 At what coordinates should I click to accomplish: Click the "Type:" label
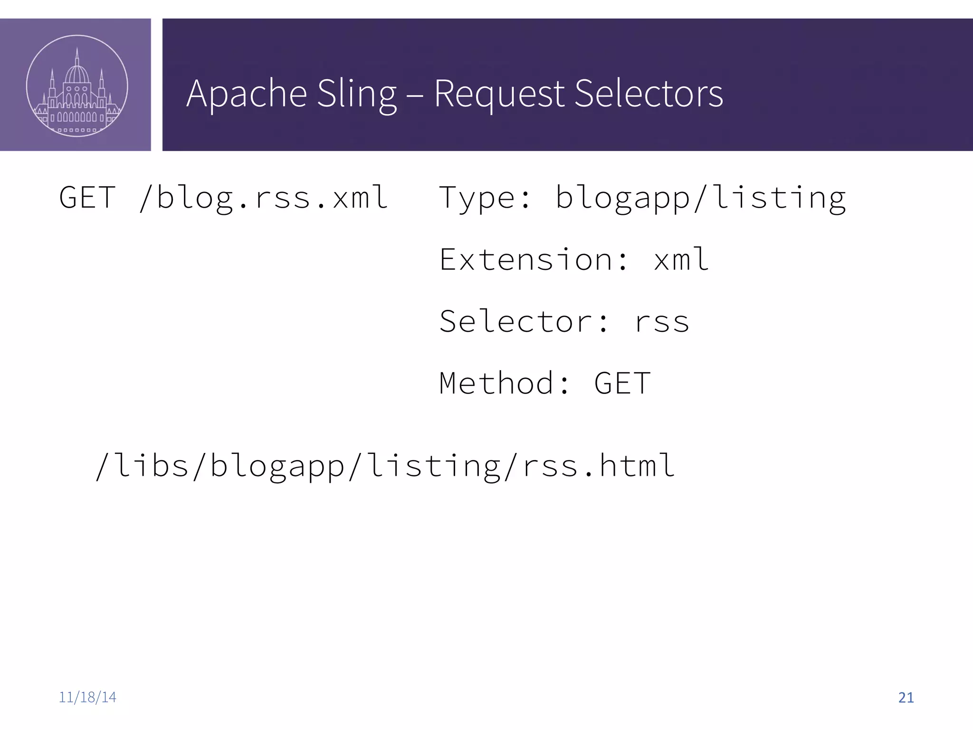[485, 197]
